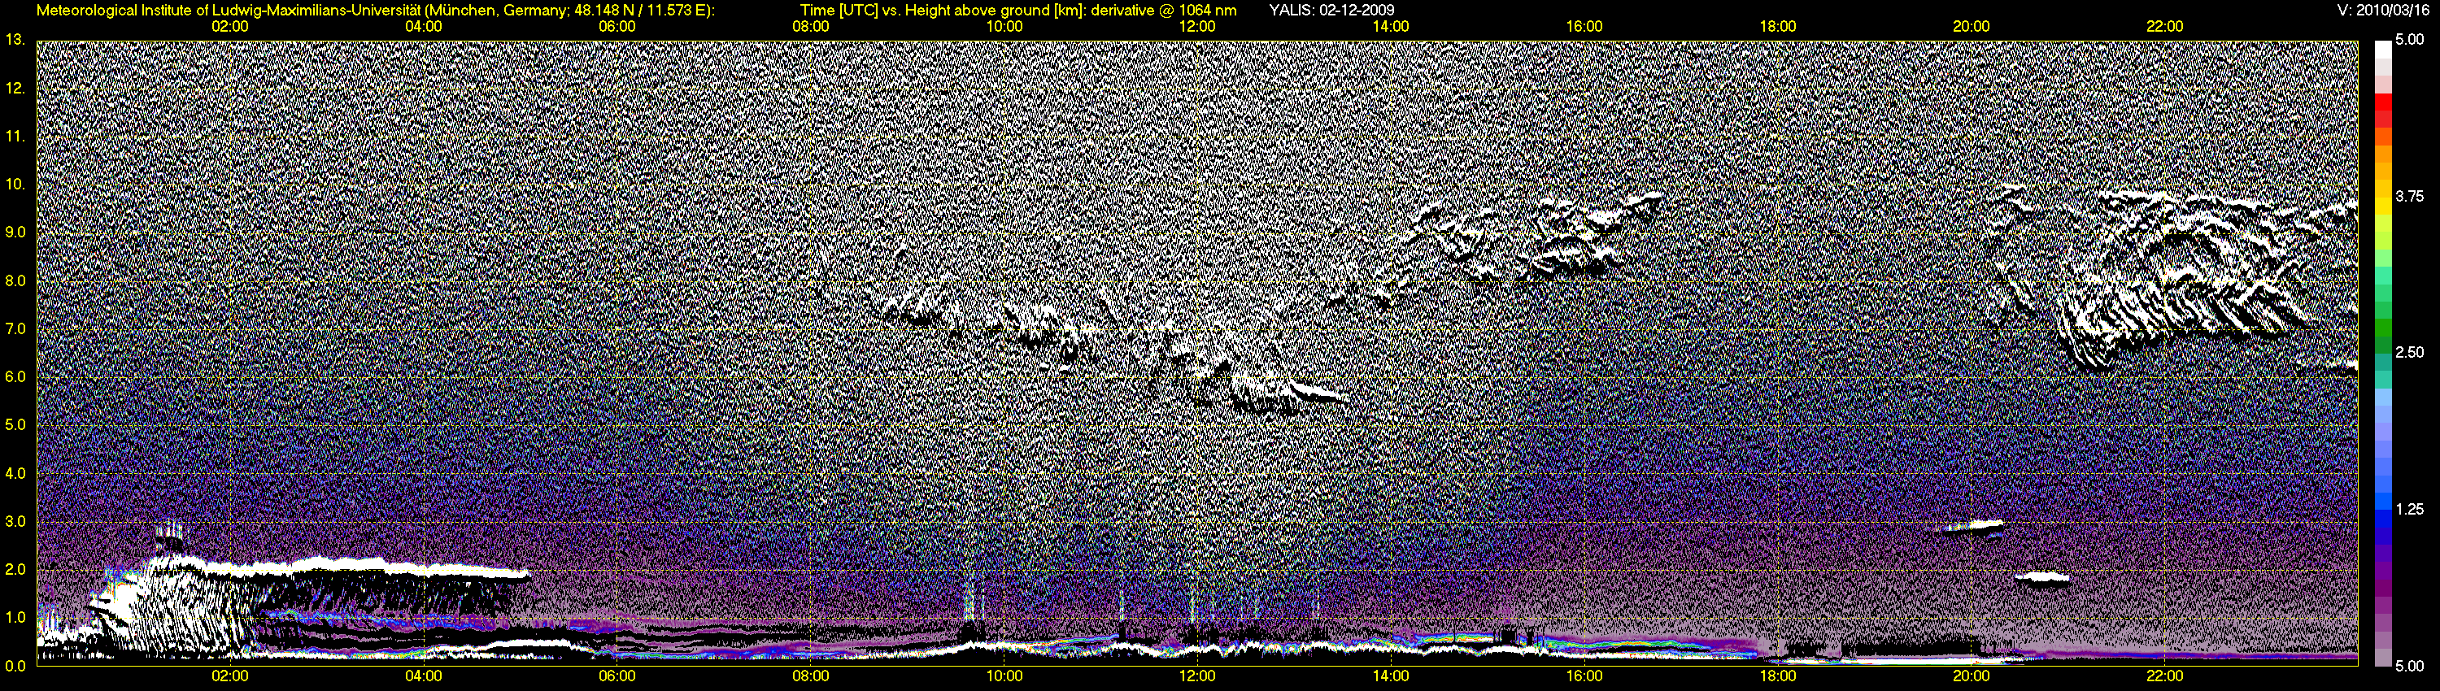The width and height of the screenshot is (2440, 691).
Task: Click the 18:00 label on the top time axis
Action: pyautogui.click(x=1778, y=27)
